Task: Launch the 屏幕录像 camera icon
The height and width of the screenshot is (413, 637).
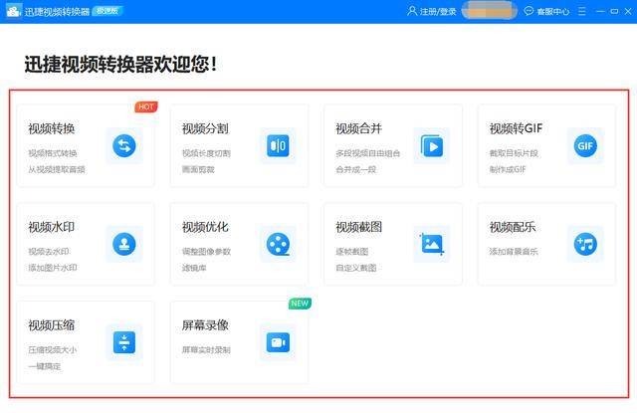Action: (279, 342)
